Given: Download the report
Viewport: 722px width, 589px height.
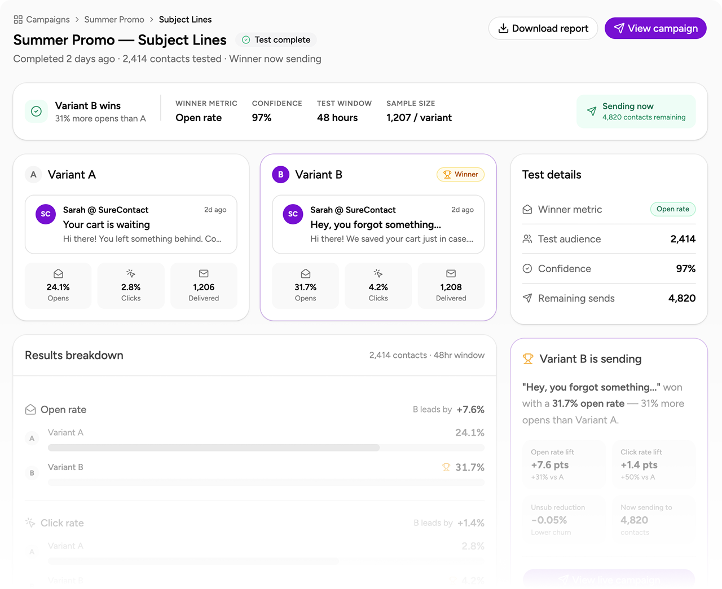Looking at the screenshot, I should pos(543,28).
